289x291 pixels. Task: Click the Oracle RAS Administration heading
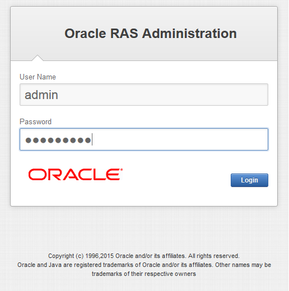tap(151, 34)
